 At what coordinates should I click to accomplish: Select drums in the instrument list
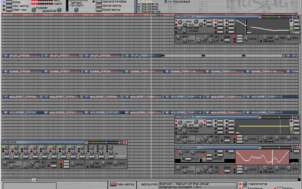coord(146,2)
